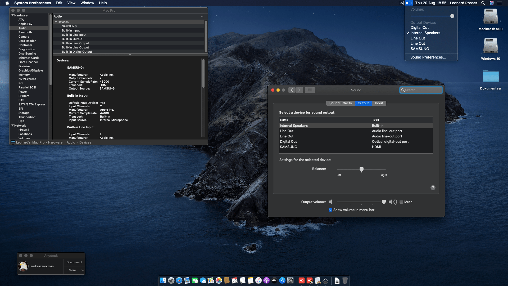Click the Show All grid icon in Sound
Screen dimensions: 508x286
click(x=310, y=90)
